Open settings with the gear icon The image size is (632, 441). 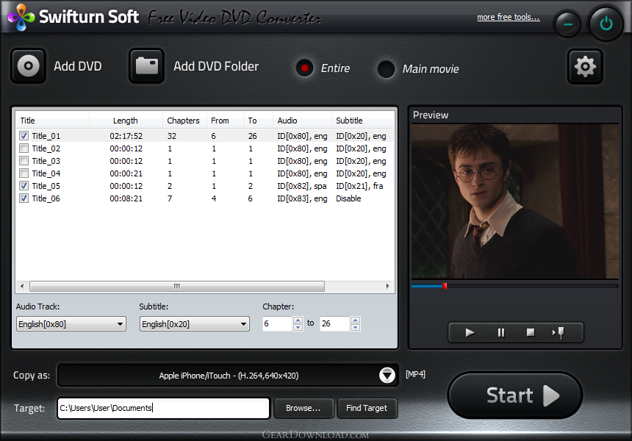[585, 67]
